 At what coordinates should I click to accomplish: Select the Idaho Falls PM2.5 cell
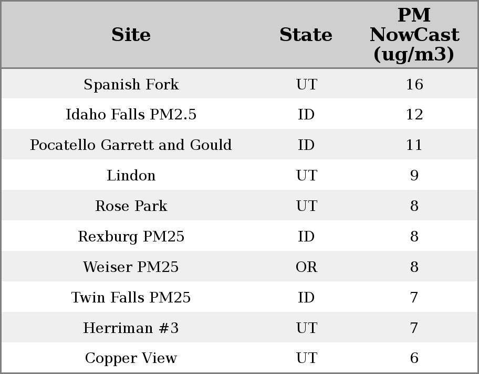(x=131, y=115)
